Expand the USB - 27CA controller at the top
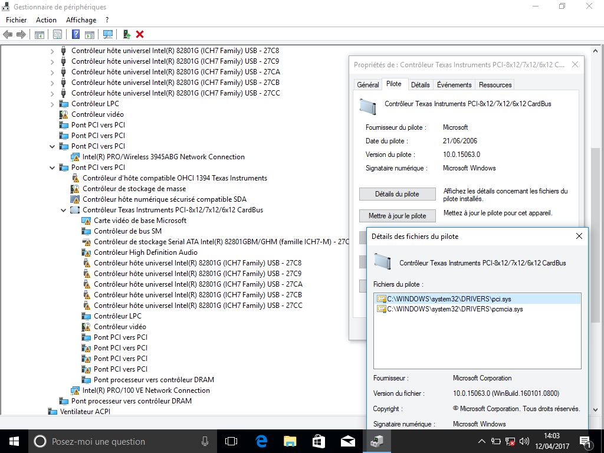 (x=52, y=72)
